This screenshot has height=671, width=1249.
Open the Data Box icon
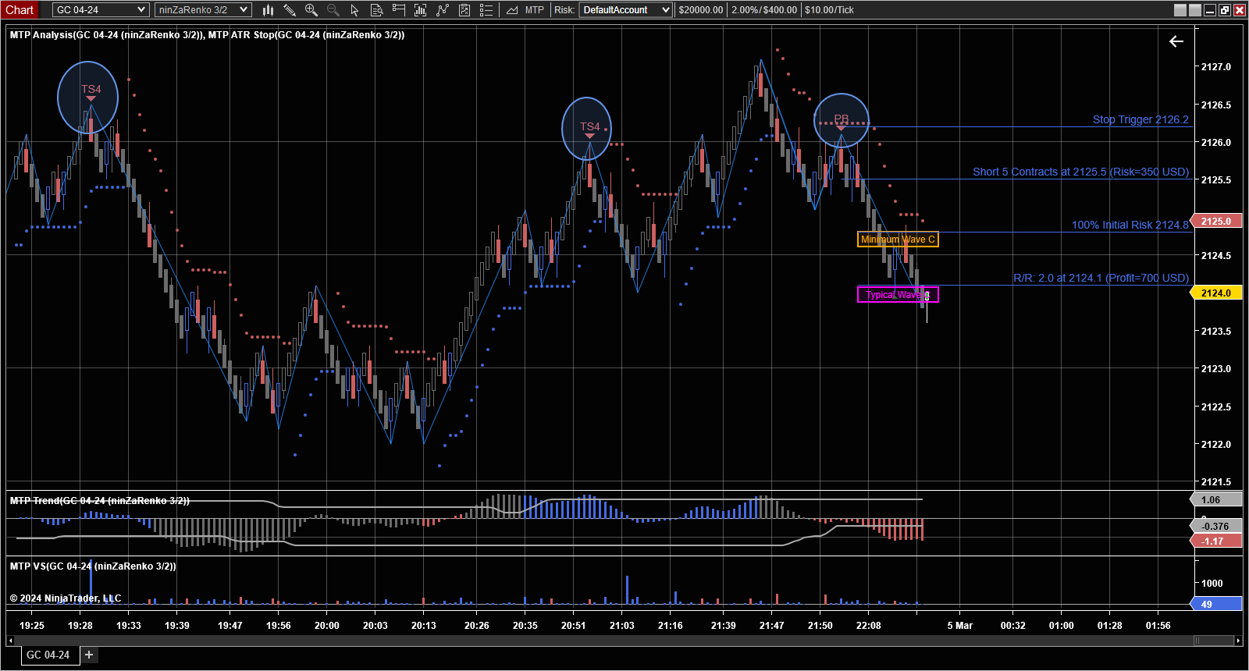pyautogui.click(x=377, y=10)
